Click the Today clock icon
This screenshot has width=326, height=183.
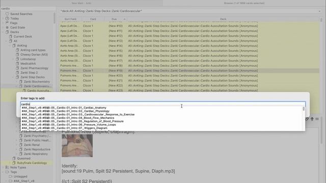[x=7, y=18]
